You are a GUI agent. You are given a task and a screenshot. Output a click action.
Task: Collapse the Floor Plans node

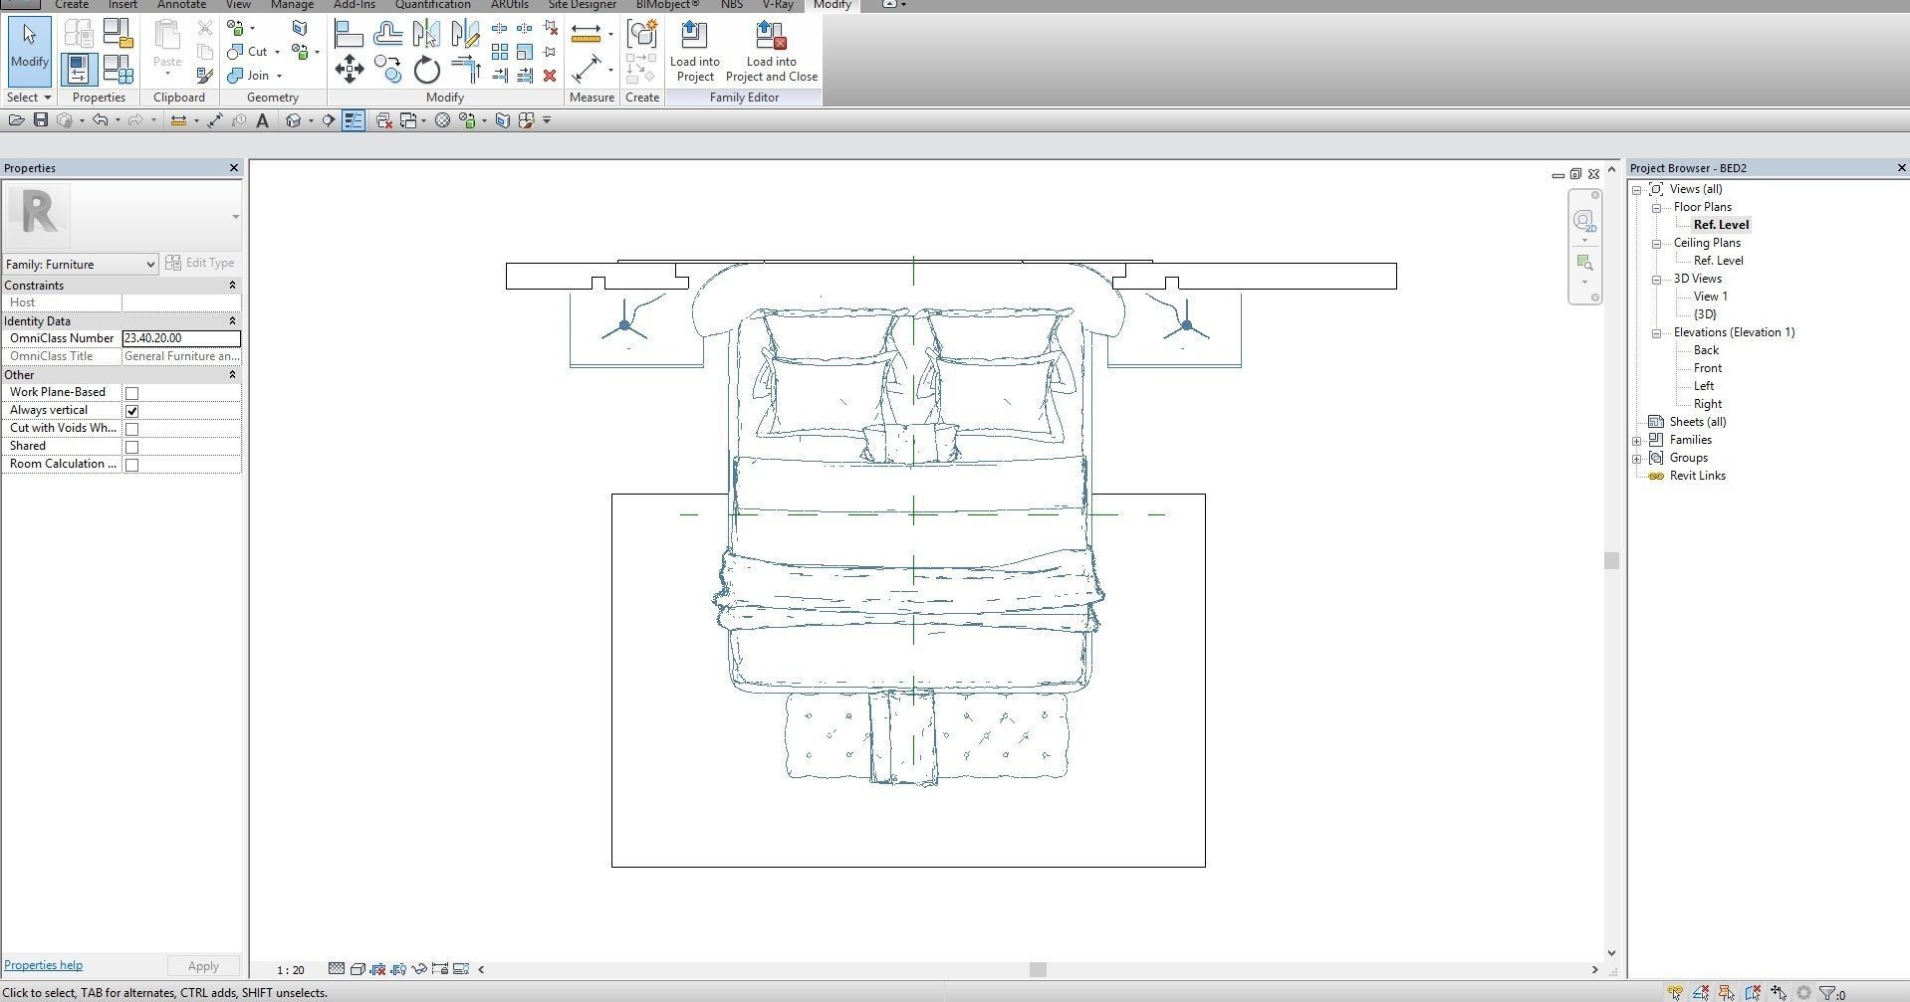[1657, 208]
